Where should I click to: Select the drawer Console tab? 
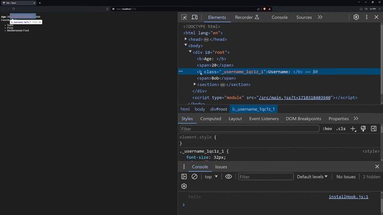point(200,167)
